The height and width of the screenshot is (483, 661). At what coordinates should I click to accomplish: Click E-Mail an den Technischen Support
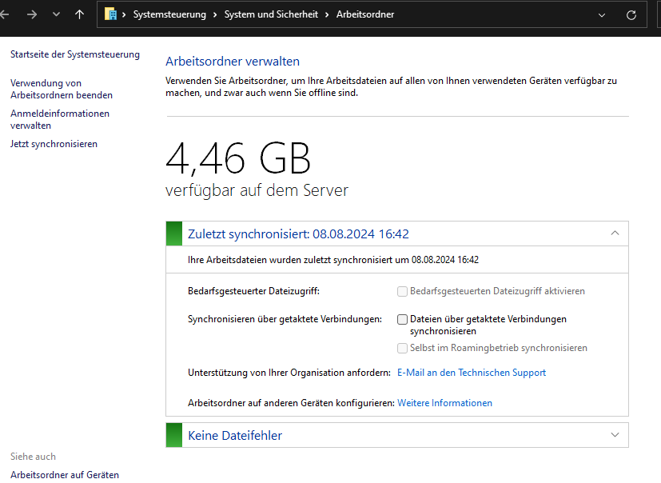coord(472,373)
